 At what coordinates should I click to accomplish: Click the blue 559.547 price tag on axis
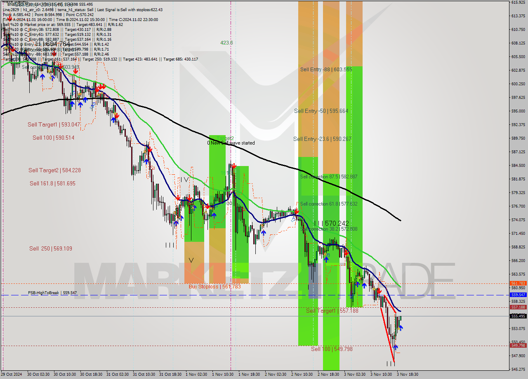tap(518, 295)
